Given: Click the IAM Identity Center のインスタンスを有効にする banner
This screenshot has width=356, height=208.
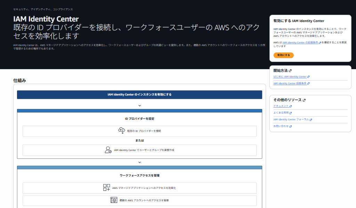Looking at the screenshot, I should (x=139, y=94).
